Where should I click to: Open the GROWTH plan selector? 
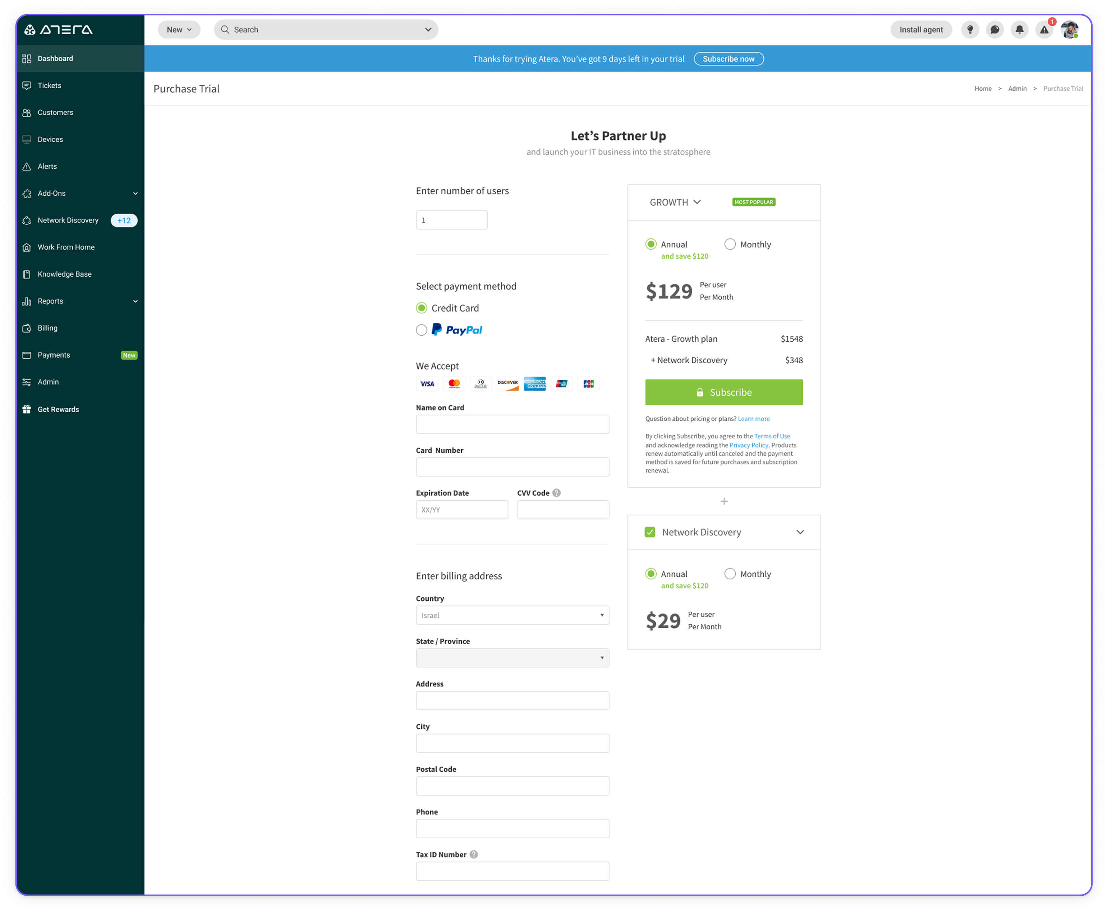coord(675,202)
